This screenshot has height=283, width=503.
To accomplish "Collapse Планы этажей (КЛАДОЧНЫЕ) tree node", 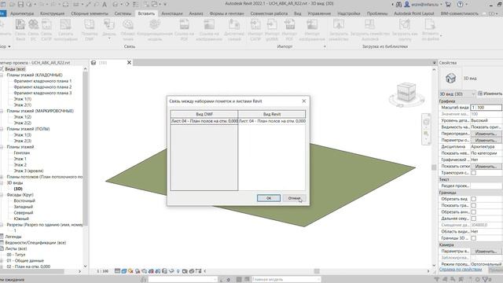I will (2, 75).
